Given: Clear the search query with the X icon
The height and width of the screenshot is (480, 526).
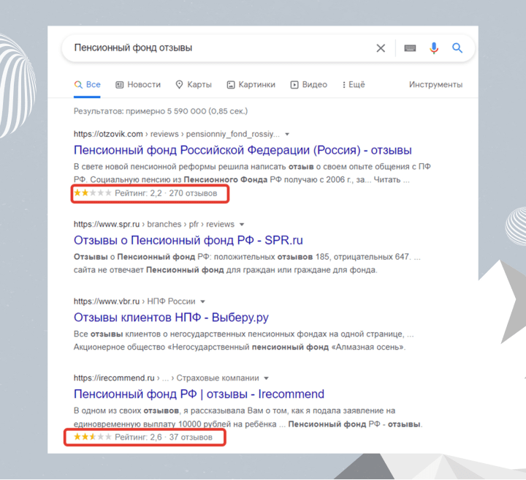Looking at the screenshot, I should click(381, 48).
